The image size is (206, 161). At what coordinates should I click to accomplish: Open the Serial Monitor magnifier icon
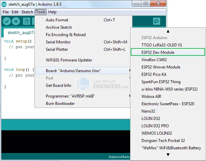[157, 21]
